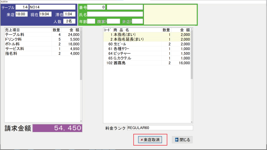Select the 本指名(まい) item row

[x=147, y=35]
